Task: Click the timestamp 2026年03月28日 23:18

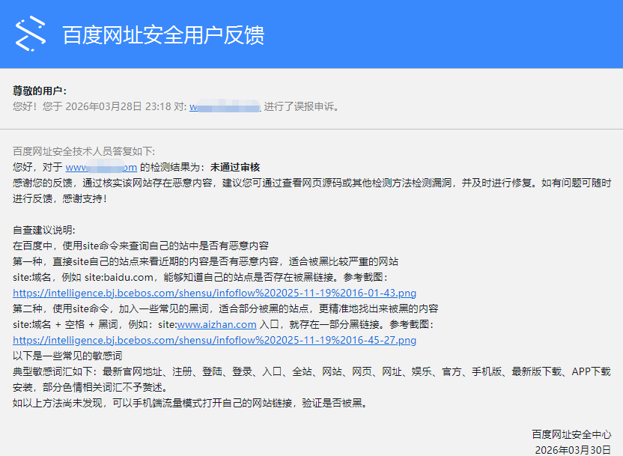Action: click(118, 106)
